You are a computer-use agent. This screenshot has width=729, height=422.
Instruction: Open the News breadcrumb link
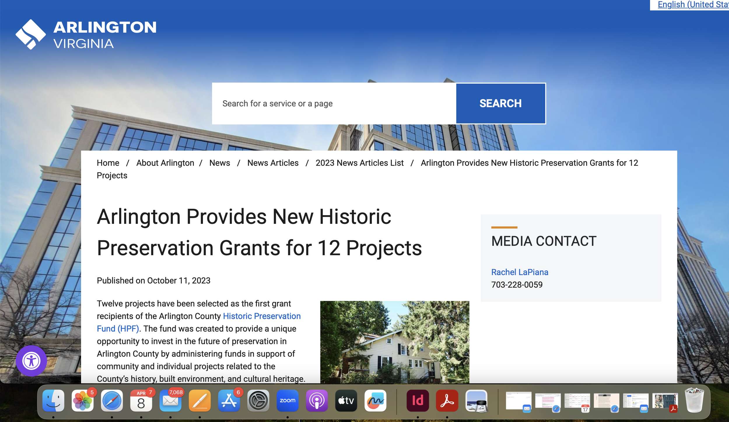point(220,163)
